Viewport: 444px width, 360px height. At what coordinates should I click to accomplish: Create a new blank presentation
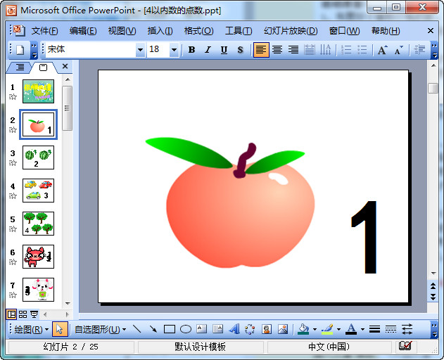20,50
